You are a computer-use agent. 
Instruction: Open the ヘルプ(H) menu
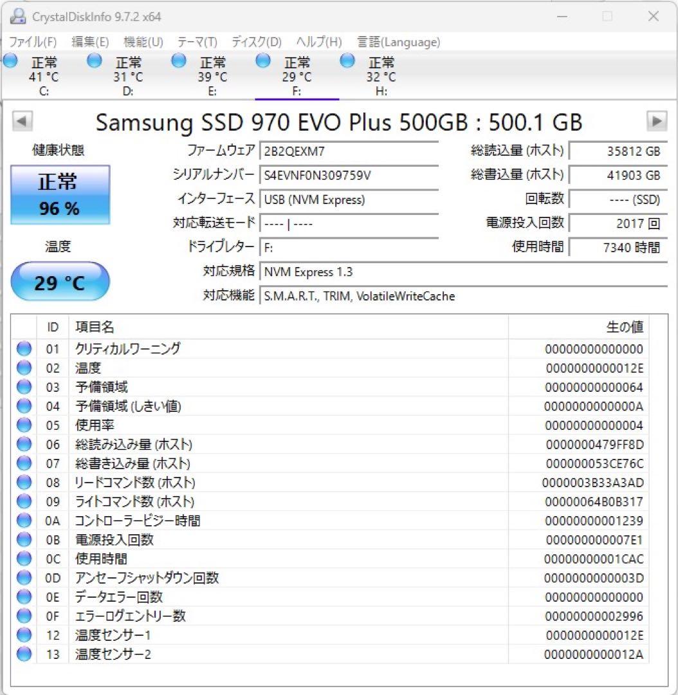pos(319,42)
